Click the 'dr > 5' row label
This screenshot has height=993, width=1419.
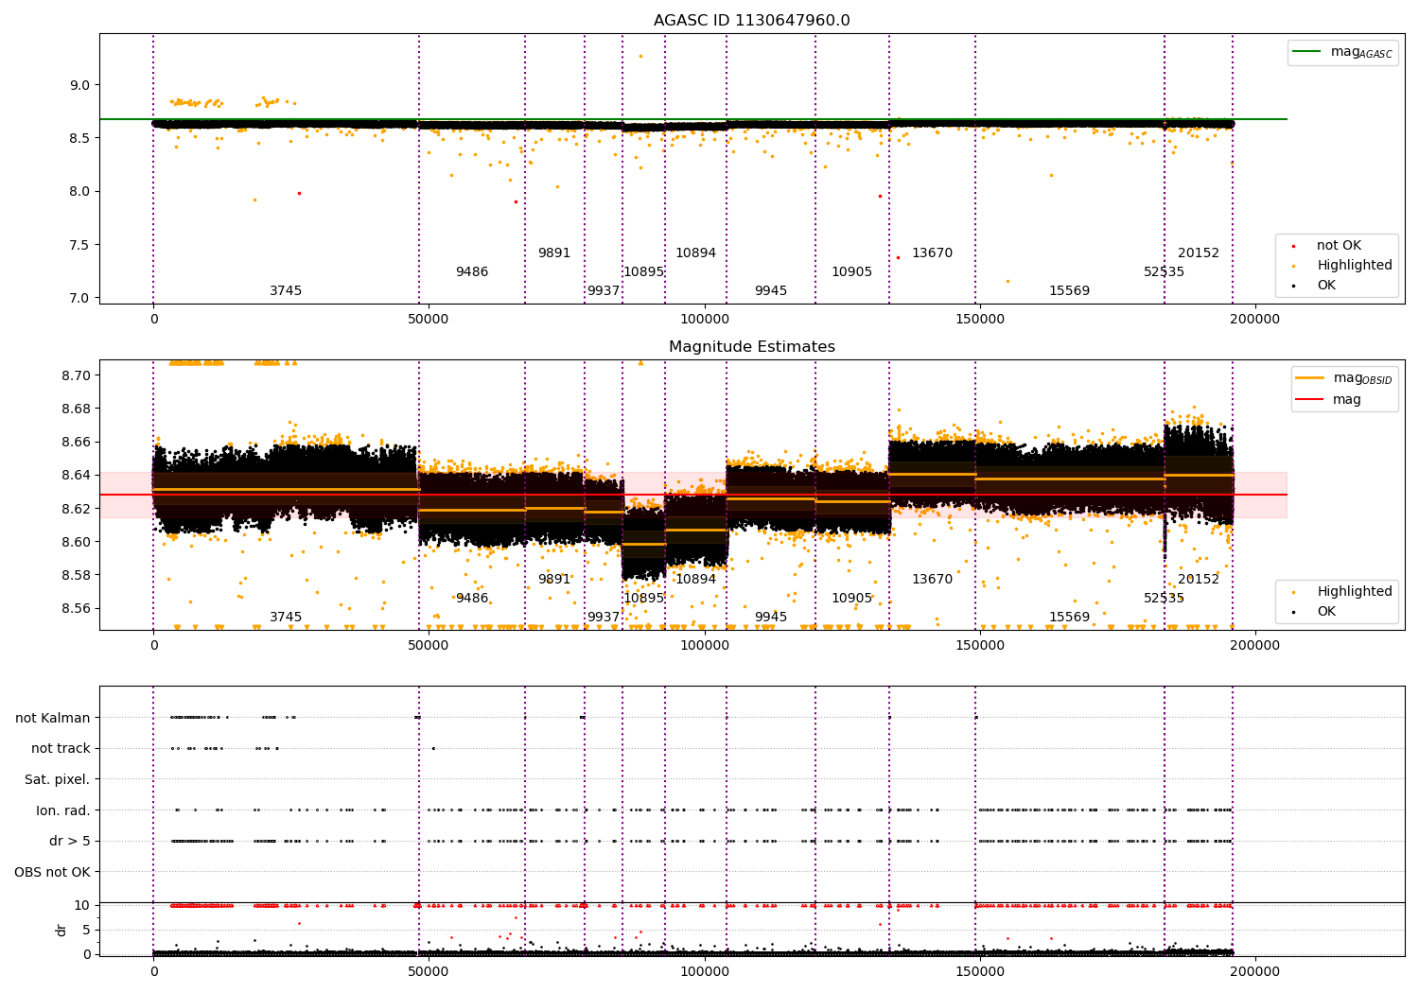tap(70, 842)
